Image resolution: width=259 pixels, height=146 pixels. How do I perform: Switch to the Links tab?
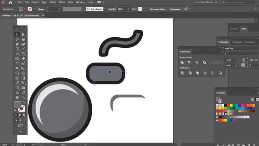click(x=244, y=29)
